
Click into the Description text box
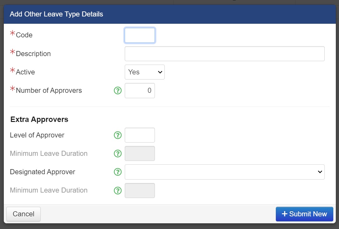click(x=224, y=54)
